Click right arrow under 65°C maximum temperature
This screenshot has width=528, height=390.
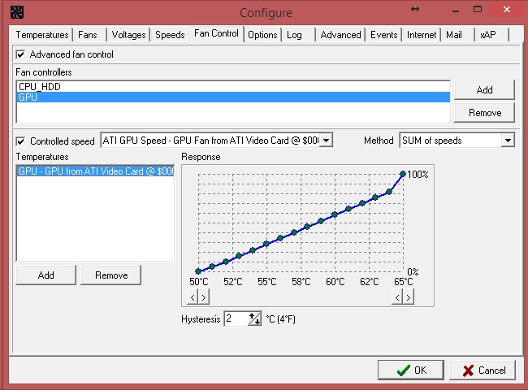(408, 297)
